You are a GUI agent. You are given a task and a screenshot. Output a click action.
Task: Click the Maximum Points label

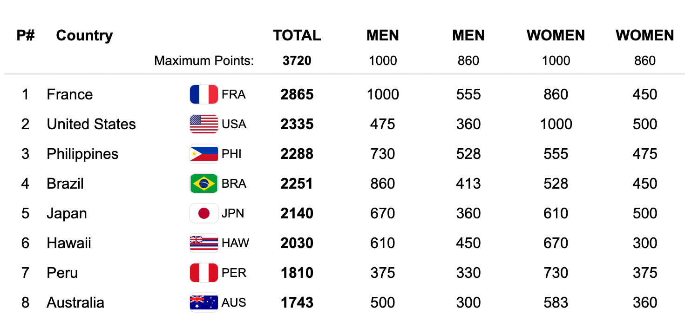tap(204, 61)
